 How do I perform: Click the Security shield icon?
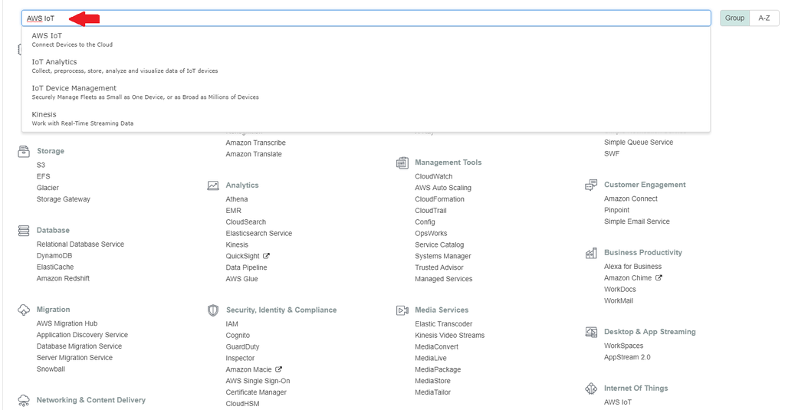pos(213,310)
